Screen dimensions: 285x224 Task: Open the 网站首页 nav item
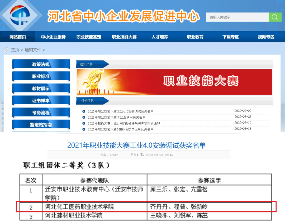pos(18,37)
